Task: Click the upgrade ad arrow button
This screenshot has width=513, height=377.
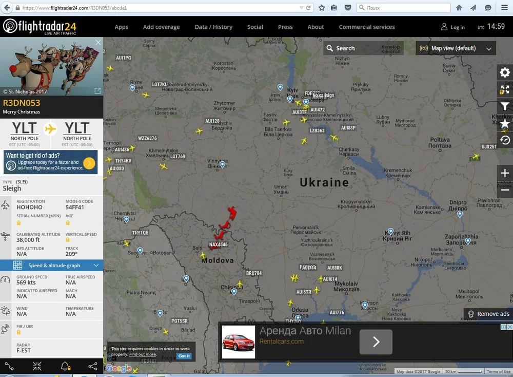Action: pos(89,163)
